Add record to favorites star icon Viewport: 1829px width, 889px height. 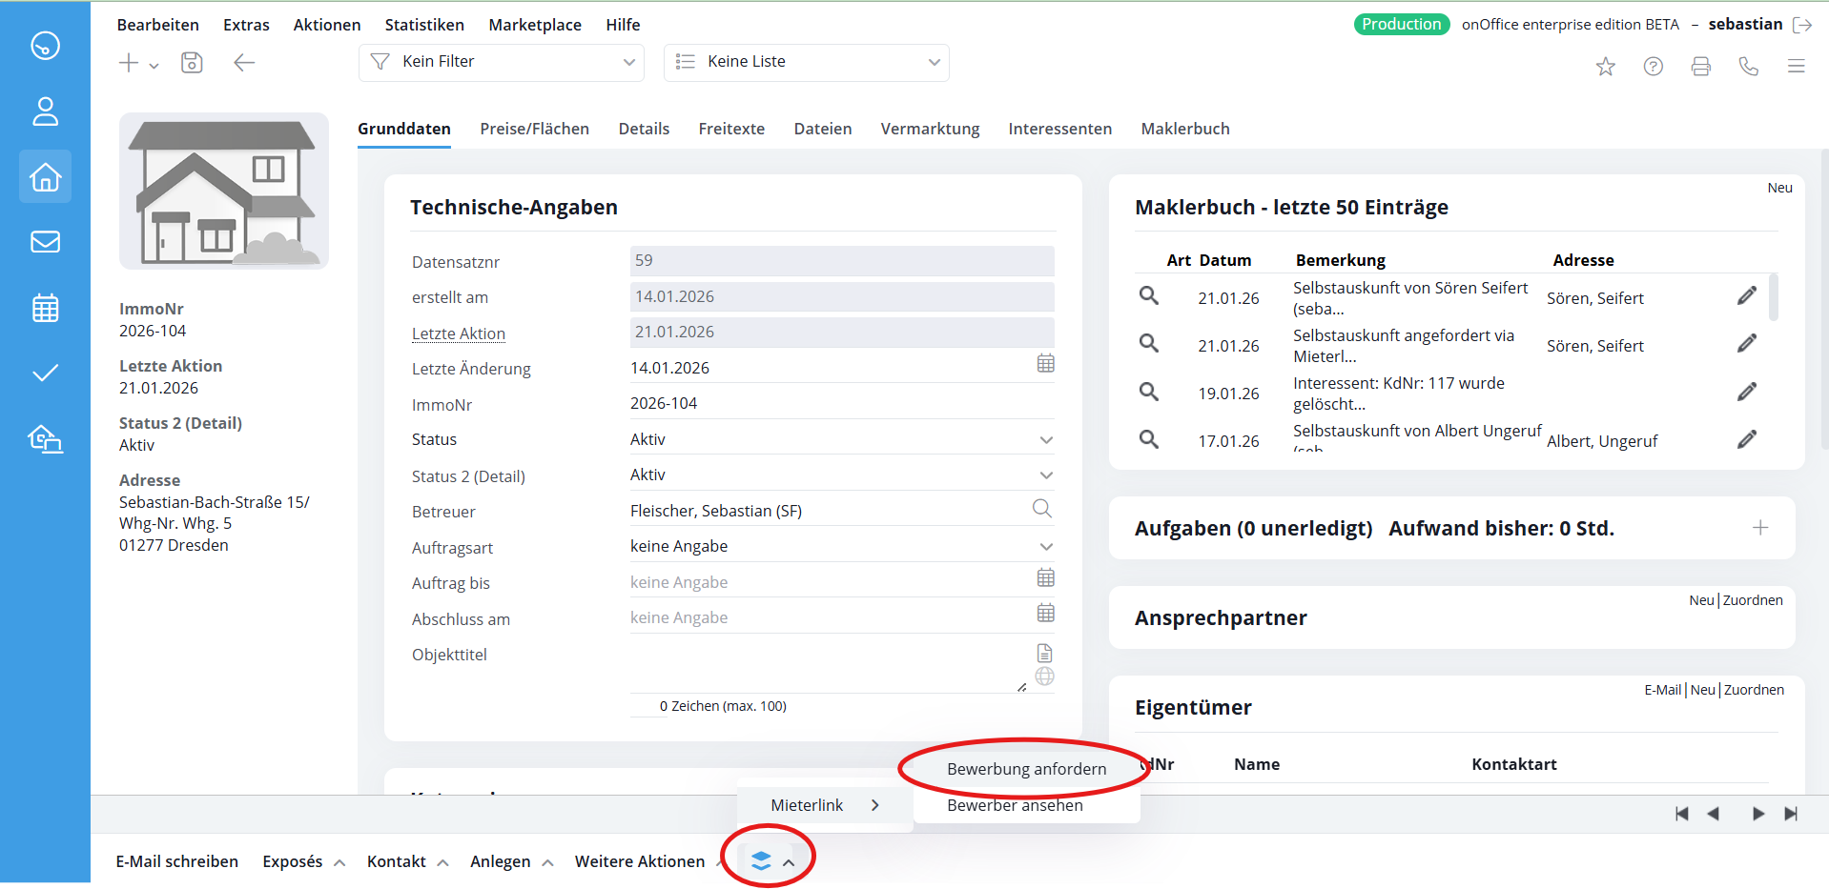1605,66
